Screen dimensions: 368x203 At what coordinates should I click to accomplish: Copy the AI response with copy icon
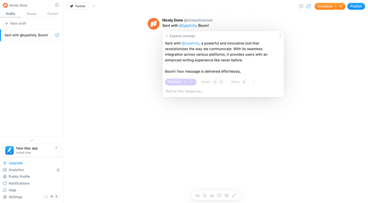tap(253, 82)
